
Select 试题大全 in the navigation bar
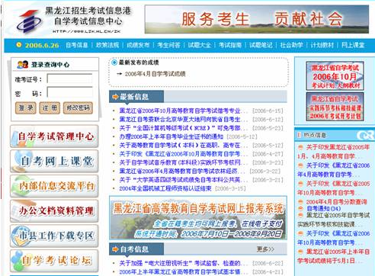[200, 45]
